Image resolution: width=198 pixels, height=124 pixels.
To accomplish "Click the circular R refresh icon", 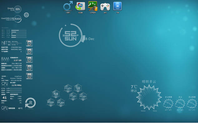I will [x=31, y=103].
